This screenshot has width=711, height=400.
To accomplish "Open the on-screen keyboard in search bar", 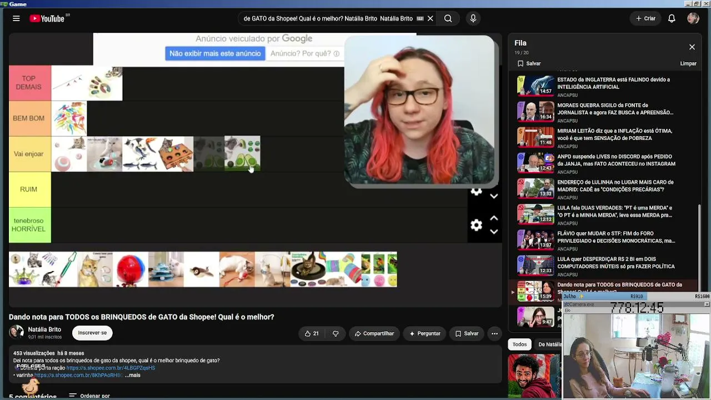I will (420, 18).
